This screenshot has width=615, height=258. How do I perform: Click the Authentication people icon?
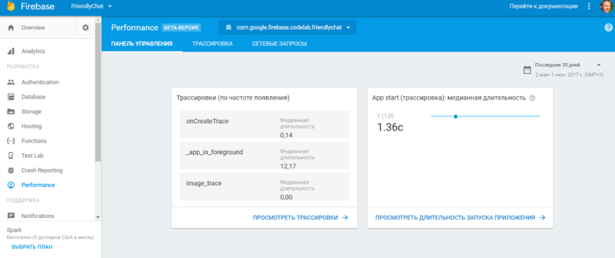(11, 82)
